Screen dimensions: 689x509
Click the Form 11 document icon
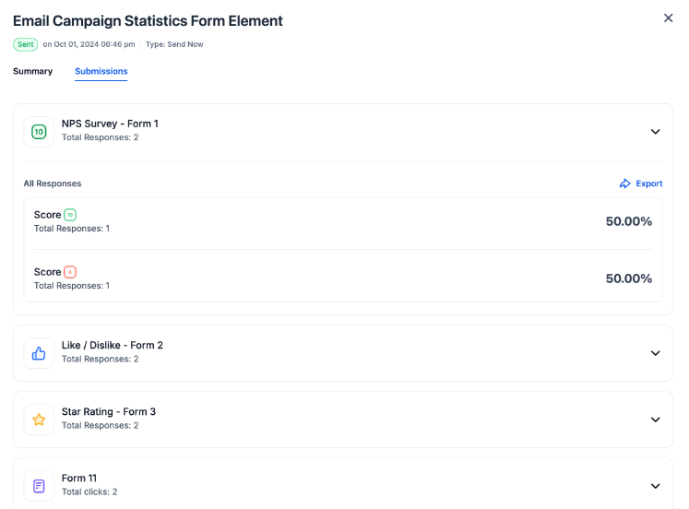click(39, 486)
